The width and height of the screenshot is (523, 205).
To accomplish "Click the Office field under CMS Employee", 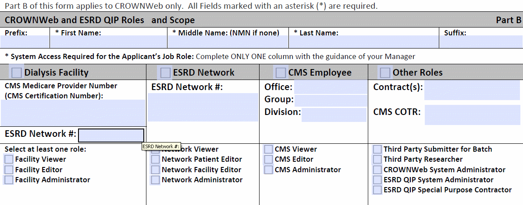I will pyautogui.click(x=330, y=87).
